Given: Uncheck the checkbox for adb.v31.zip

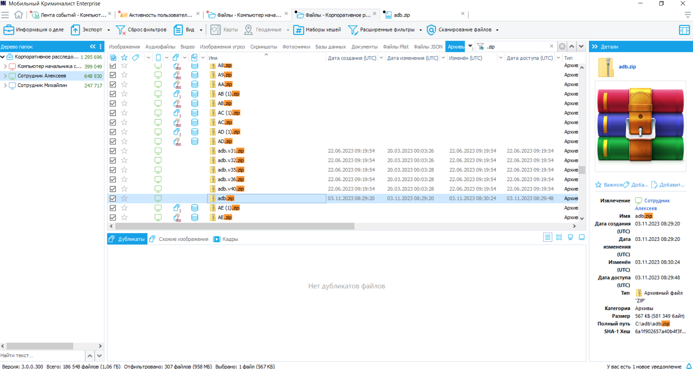Looking at the screenshot, I should tap(113, 151).
